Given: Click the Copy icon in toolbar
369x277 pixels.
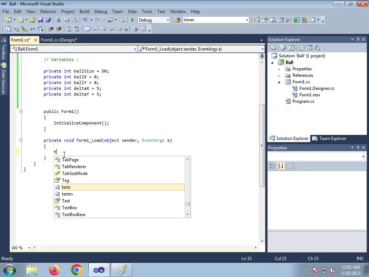Looking at the screenshot, I should click(67, 20).
